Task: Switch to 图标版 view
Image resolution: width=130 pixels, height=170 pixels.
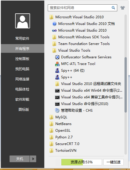Action: [x=24, y=110]
